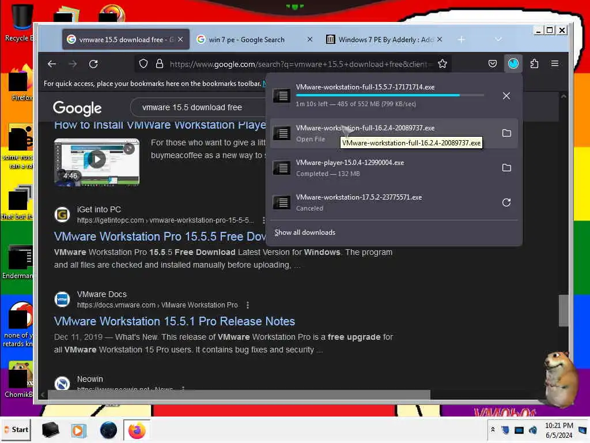Image resolution: width=590 pixels, height=443 pixels.
Task: Open VMware Workstation 15.5.1 Pro Release Notes
Action: pos(174,321)
